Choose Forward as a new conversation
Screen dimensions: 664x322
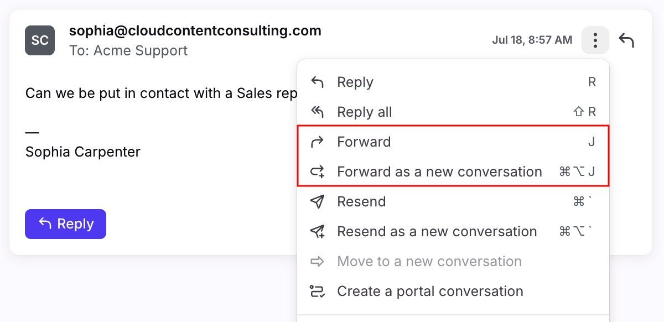(x=453, y=172)
